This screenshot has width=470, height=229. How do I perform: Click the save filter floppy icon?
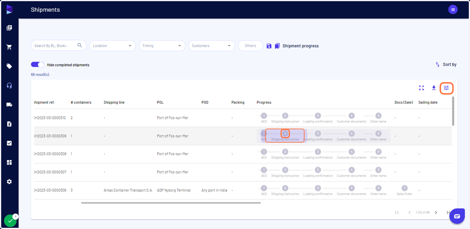269,46
